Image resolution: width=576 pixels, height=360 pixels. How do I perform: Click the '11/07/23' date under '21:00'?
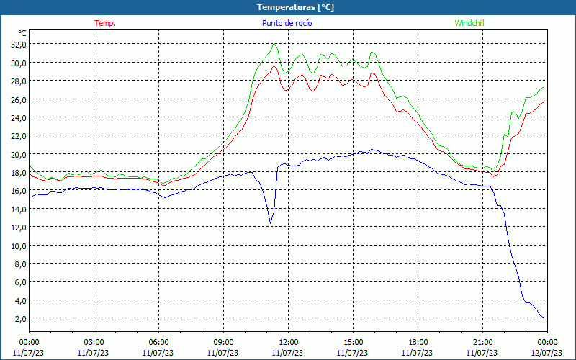click(482, 353)
